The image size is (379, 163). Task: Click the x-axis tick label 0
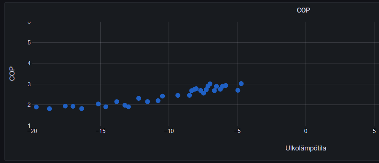[306, 131]
